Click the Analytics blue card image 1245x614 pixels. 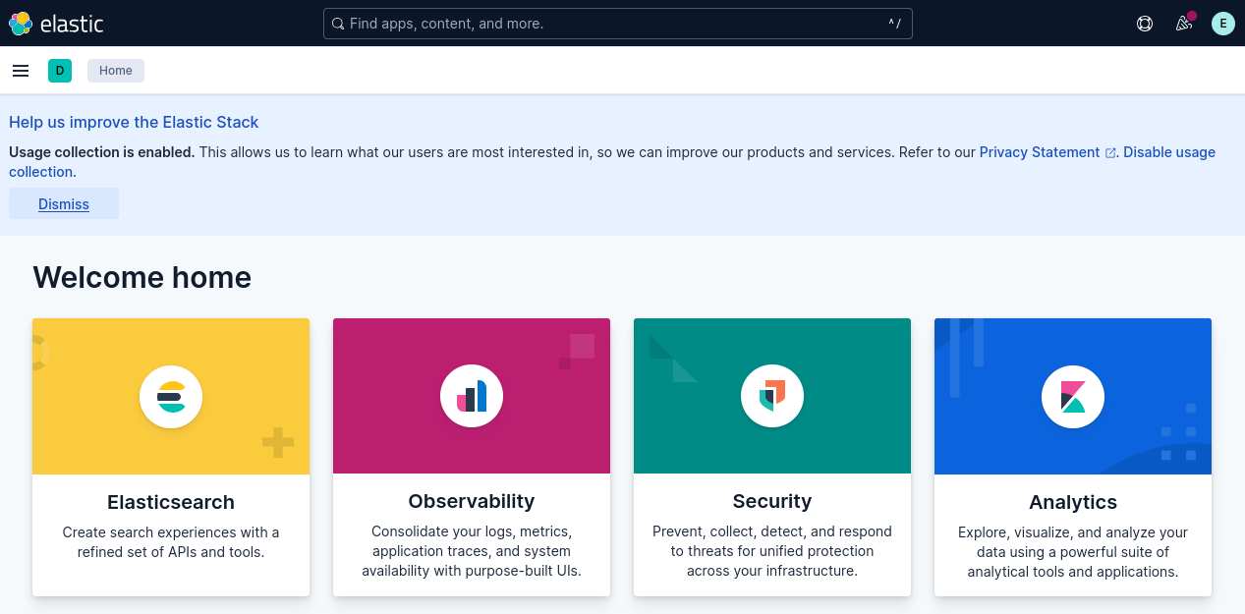pos(1073,397)
